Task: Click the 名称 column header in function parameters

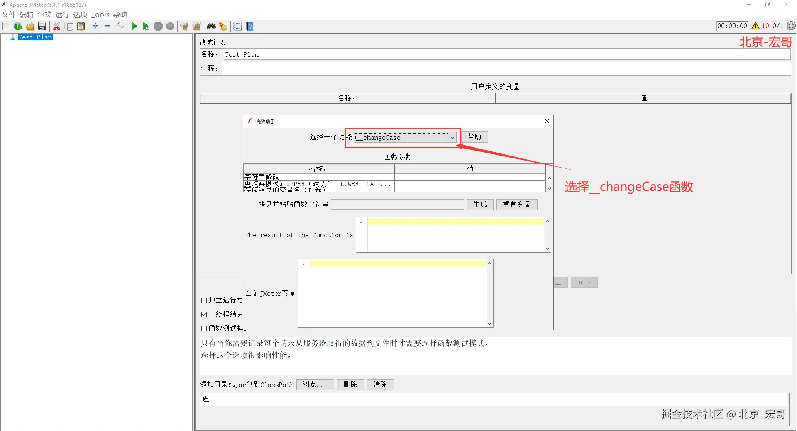Action: point(318,168)
